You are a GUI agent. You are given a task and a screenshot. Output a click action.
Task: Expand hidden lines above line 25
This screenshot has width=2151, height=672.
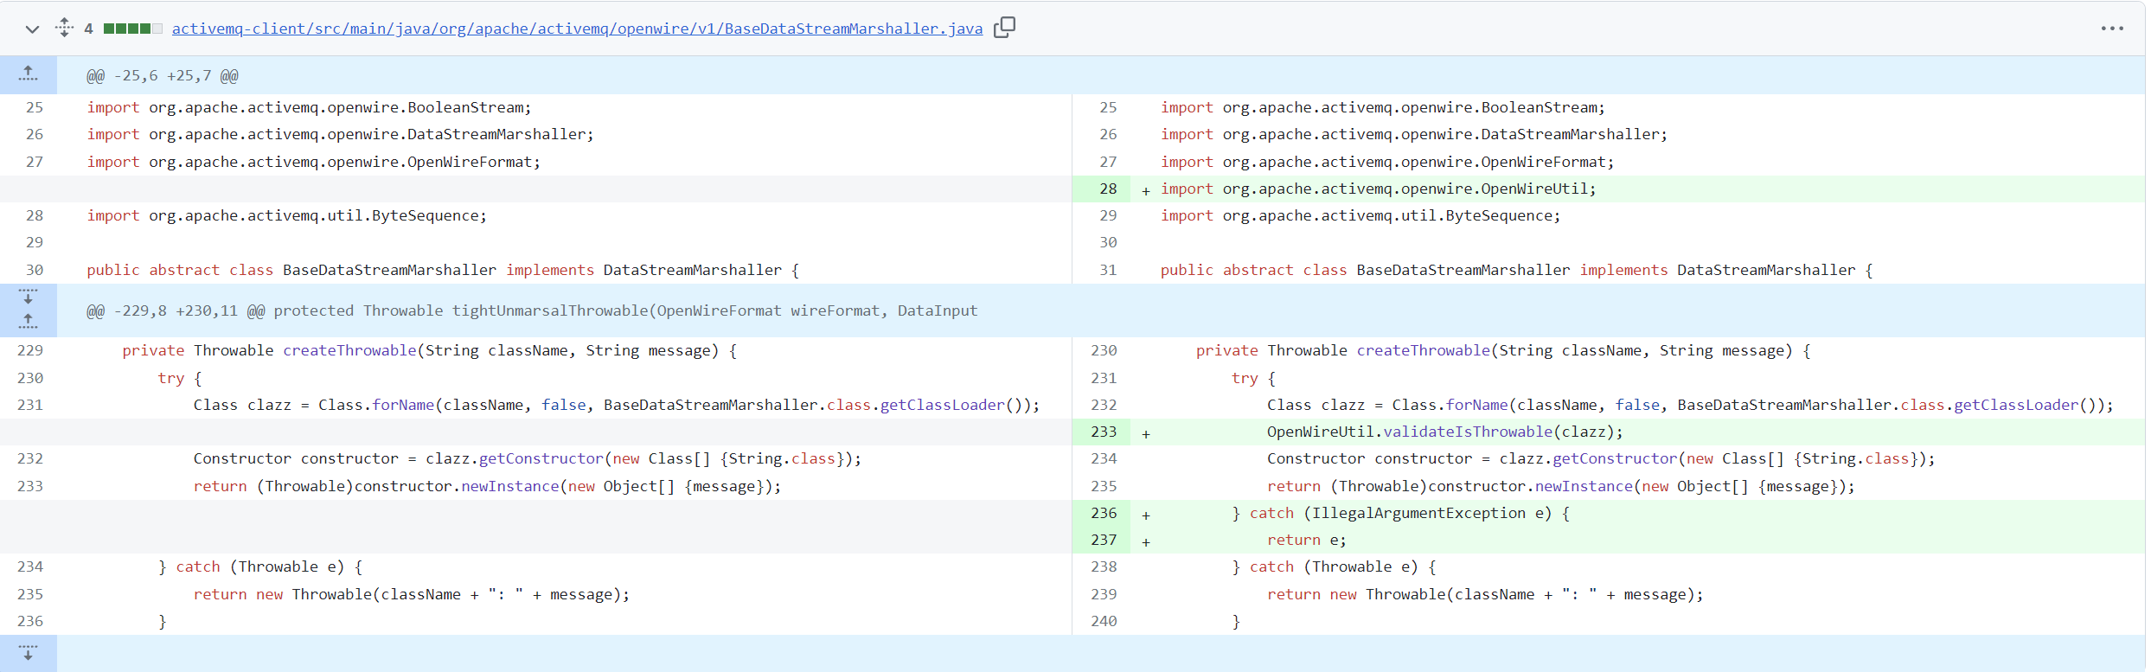(x=29, y=75)
